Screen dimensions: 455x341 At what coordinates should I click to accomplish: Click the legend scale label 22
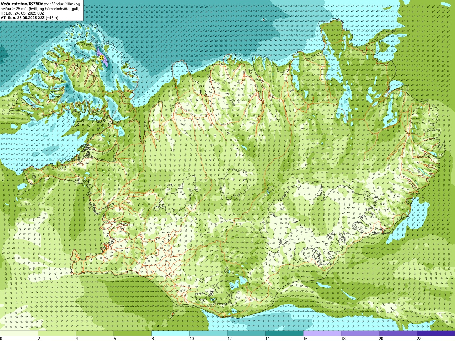(x=419, y=339)
